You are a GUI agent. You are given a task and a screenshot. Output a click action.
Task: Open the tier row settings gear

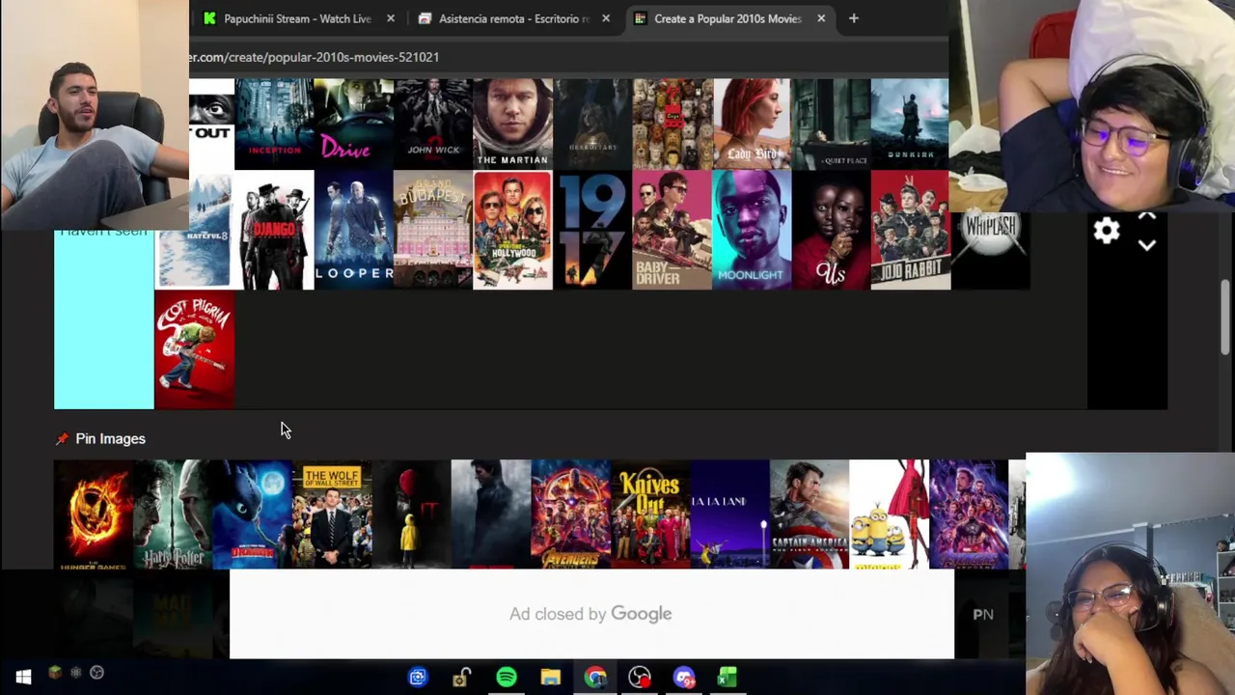point(1107,231)
